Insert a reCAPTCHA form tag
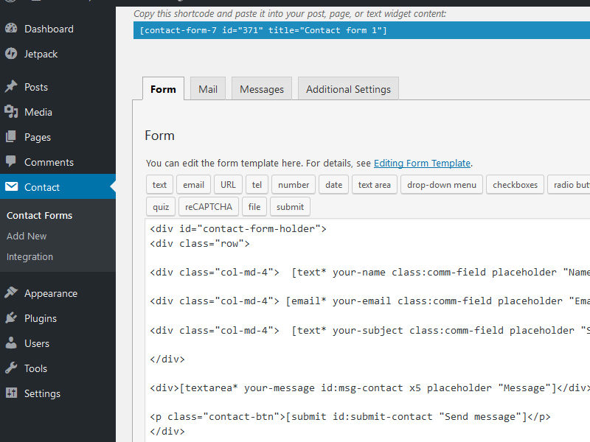The image size is (590, 442). [208, 207]
